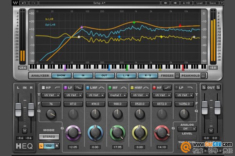The height and width of the screenshot is (156, 235).
Task: Click the analyzer L / M button
Action: [126, 76]
